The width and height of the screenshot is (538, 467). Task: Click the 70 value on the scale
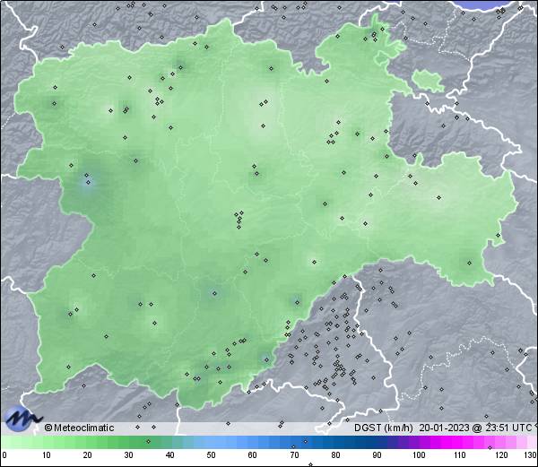[294, 455]
